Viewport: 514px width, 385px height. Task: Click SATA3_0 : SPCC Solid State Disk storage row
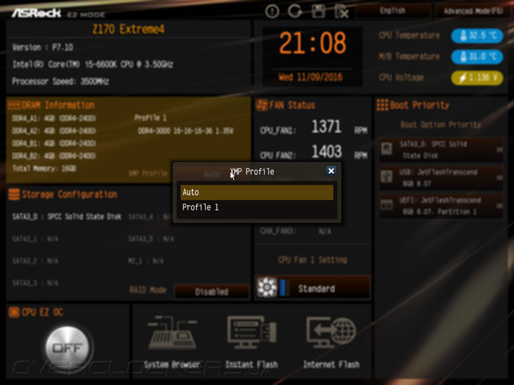coord(67,217)
